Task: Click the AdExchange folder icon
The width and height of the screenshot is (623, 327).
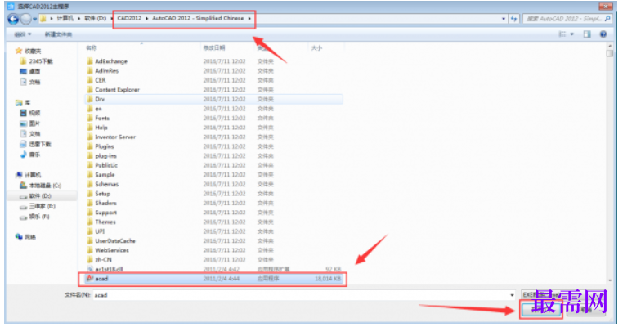Action: pyautogui.click(x=90, y=61)
